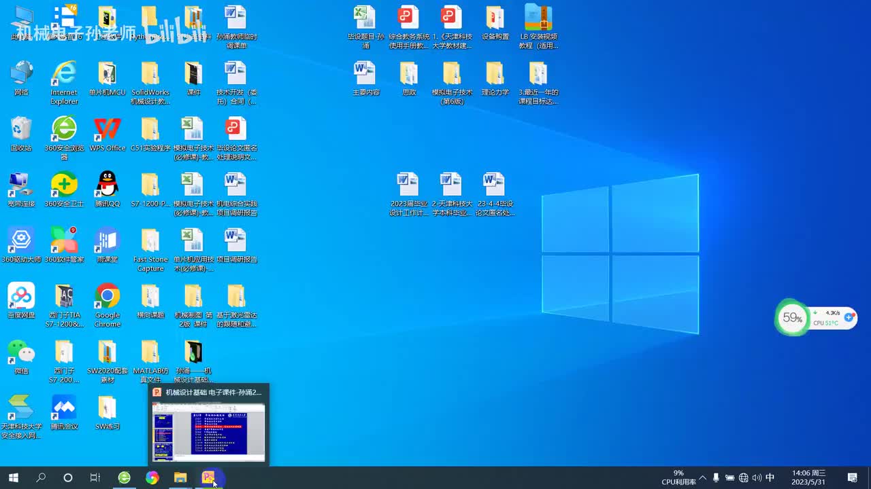Viewport: 871px width, 489px height.
Task: Open File Explorer from the taskbar
Action: (180, 477)
